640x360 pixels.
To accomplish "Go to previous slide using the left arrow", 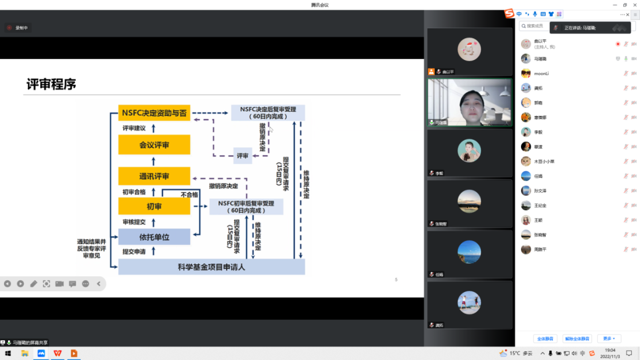I will point(8,284).
